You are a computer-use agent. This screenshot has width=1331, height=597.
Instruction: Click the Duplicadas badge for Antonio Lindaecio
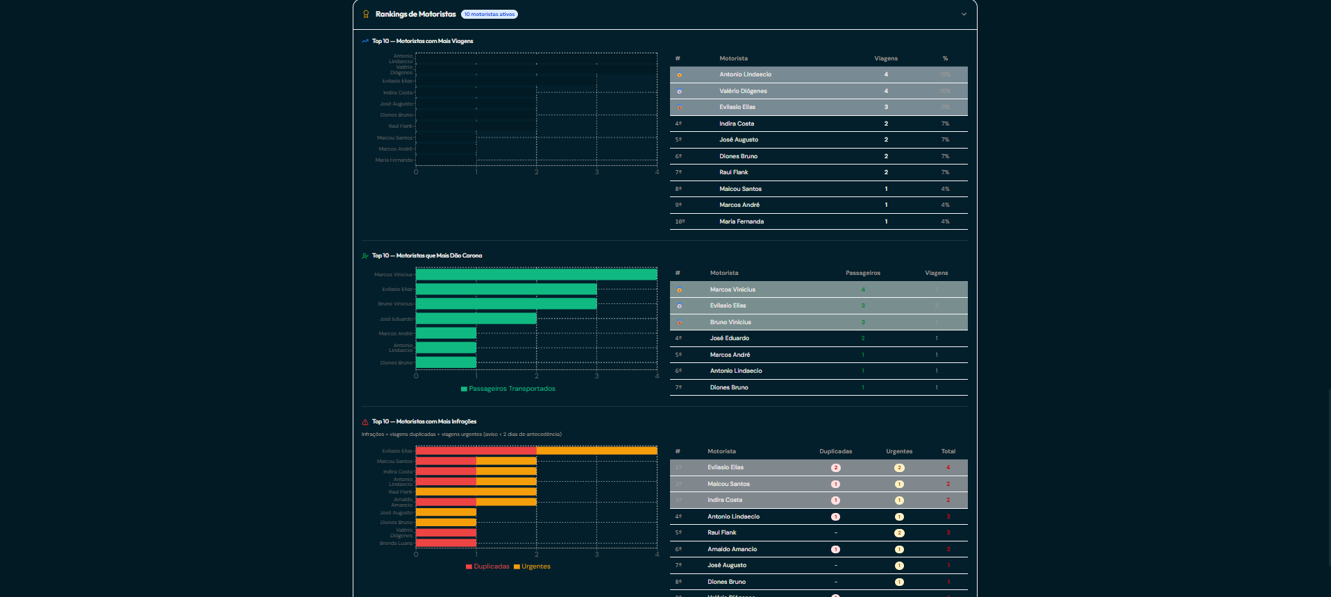click(835, 516)
